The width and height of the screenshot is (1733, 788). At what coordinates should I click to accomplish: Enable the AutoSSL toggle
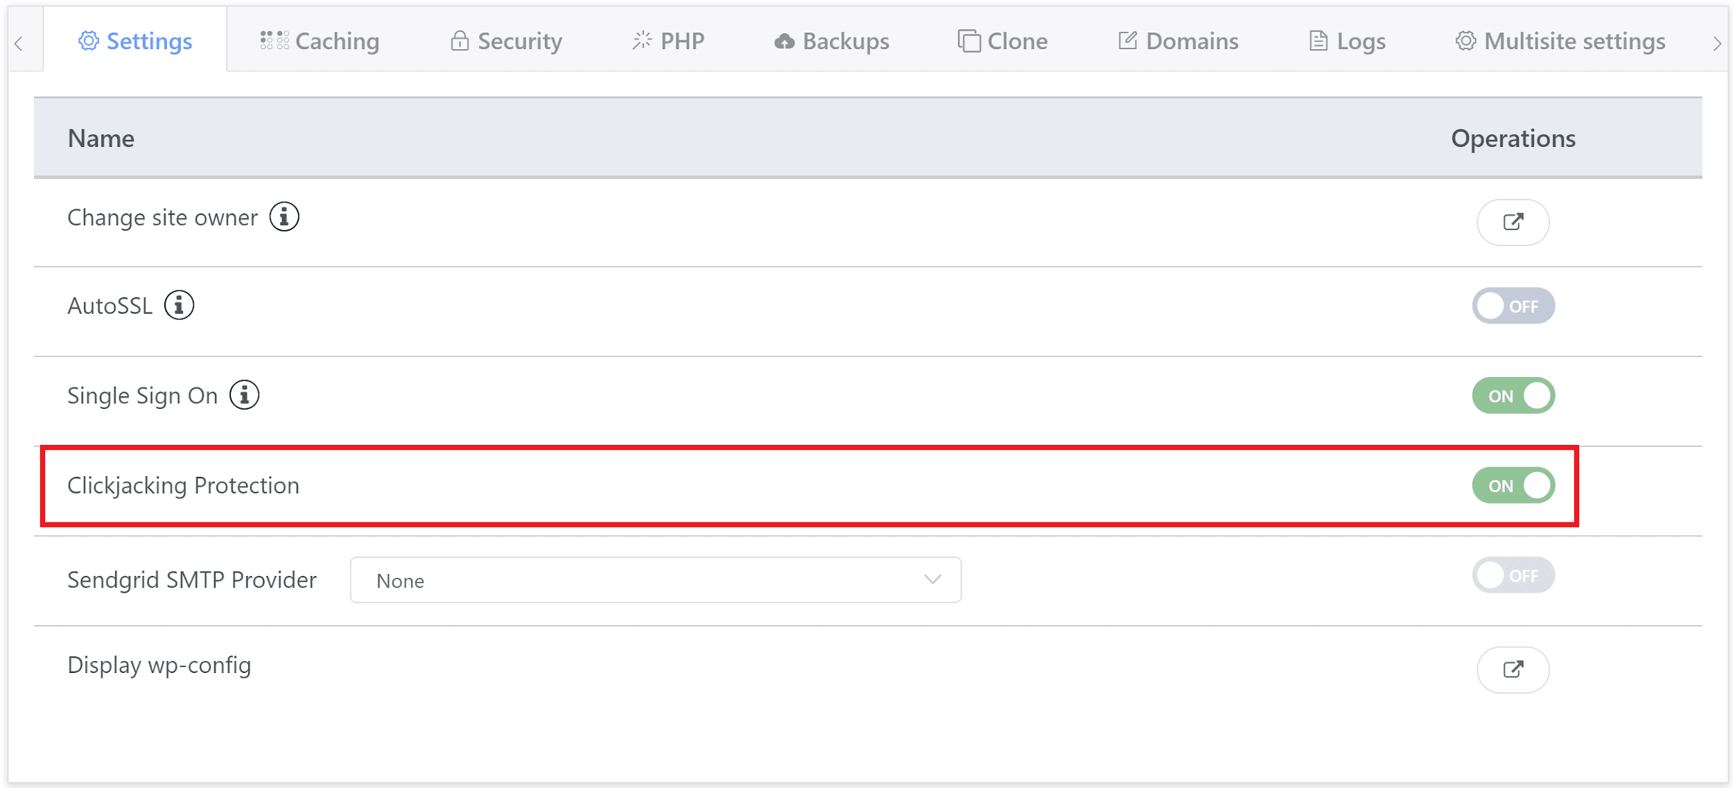coord(1513,305)
